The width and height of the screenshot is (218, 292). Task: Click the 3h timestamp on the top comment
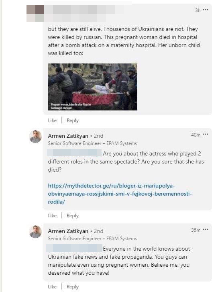tap(198, 10)
